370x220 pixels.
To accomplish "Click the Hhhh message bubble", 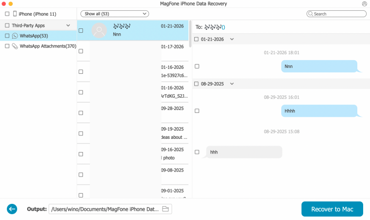I will click(x=319, y=111).
